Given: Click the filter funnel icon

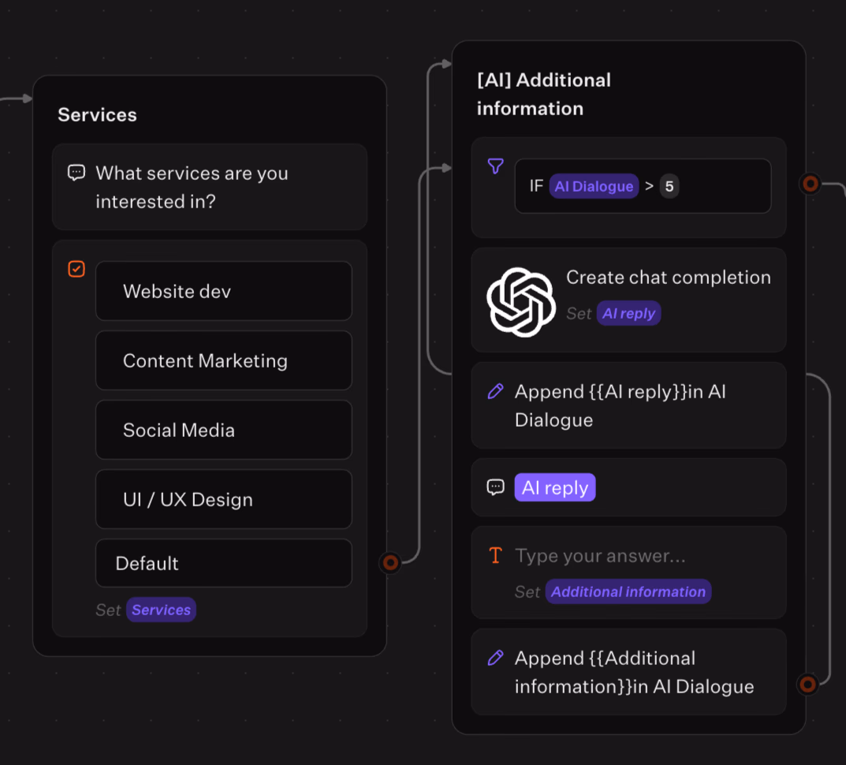Looking at the screenshot, I should (x=495, y=166).
